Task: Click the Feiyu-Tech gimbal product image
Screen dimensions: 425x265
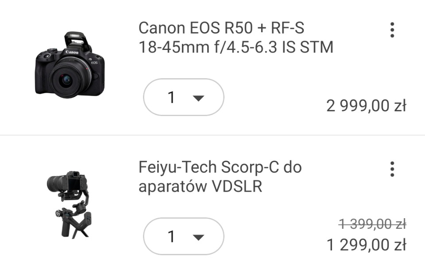Action: [70, 204]
